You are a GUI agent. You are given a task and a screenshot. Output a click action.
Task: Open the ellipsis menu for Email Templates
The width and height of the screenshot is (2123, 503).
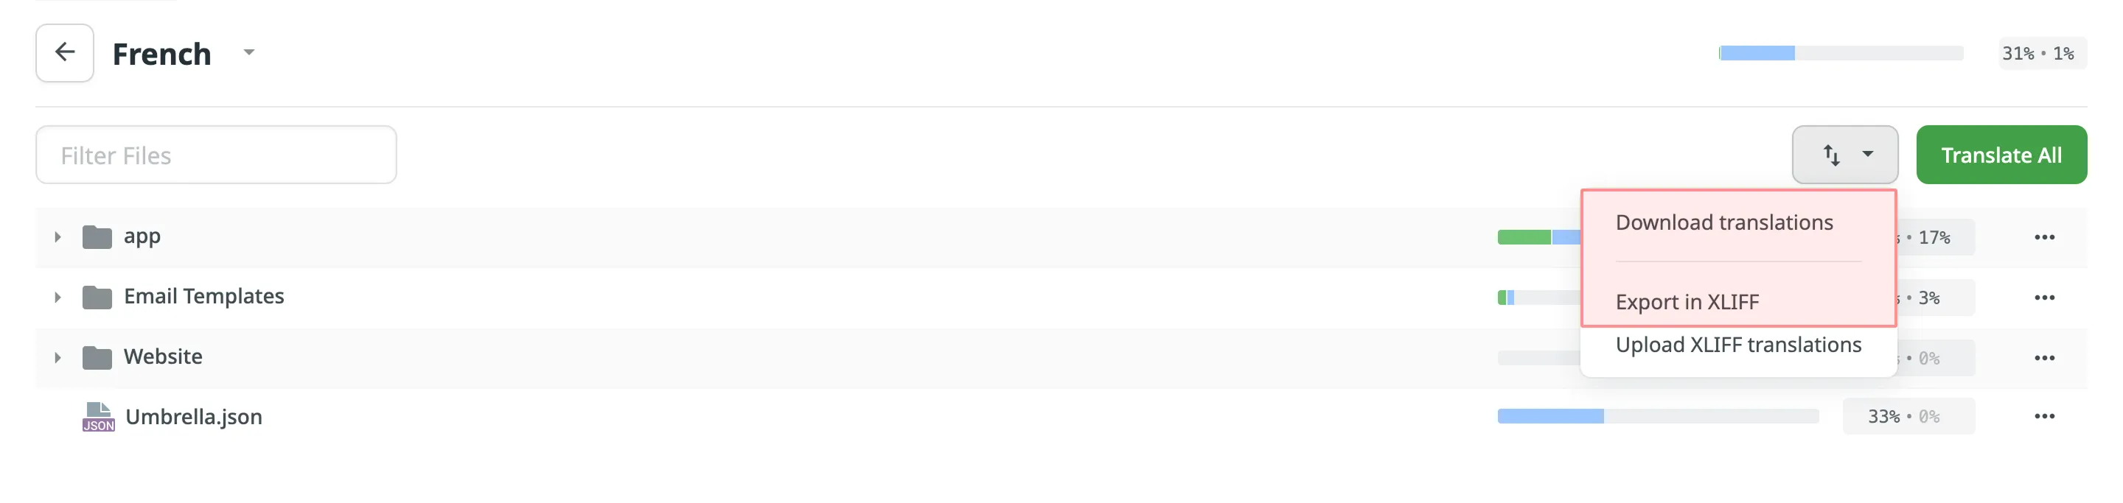click(2045, 296)
